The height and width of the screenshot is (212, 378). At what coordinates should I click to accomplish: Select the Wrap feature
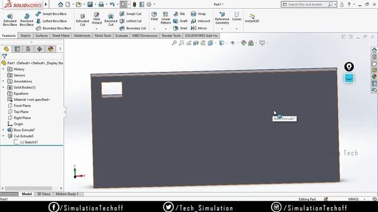[x=198, y=14]
